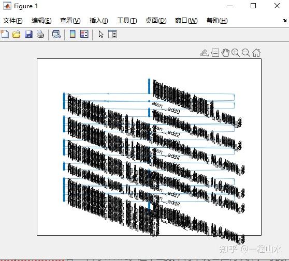
Task: Print the figure using the printer icon
Action: click(40, 35)
